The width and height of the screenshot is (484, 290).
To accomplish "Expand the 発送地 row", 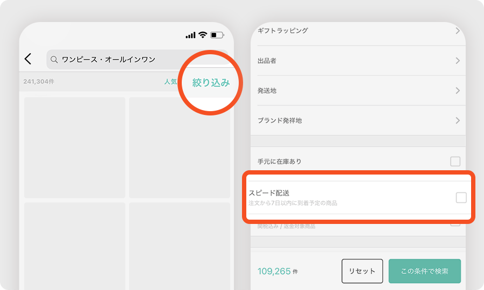I will point(358,91).
